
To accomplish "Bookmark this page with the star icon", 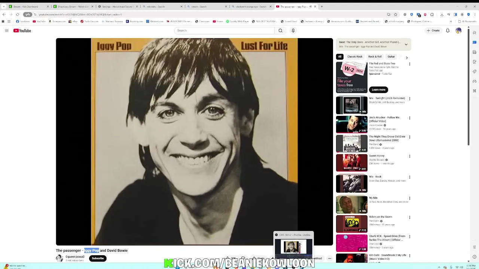I will click(x=396, y=15).
